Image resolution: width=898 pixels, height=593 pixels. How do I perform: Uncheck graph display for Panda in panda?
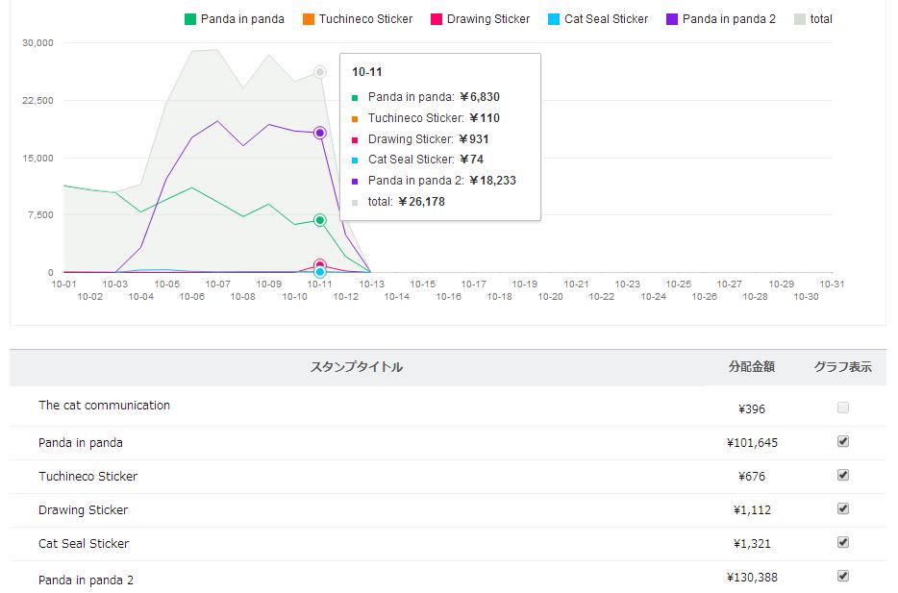click(x=843, y=441)
